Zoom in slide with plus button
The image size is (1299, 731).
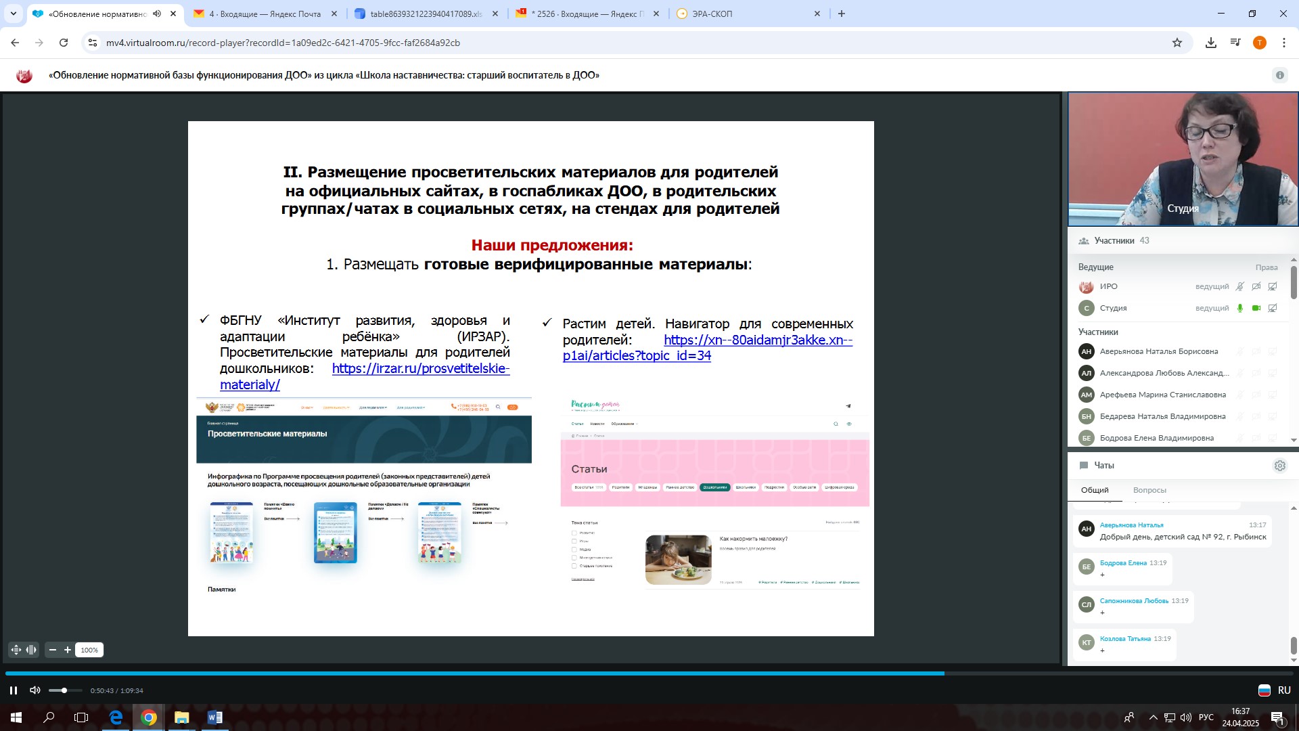(x=68, y=650)
